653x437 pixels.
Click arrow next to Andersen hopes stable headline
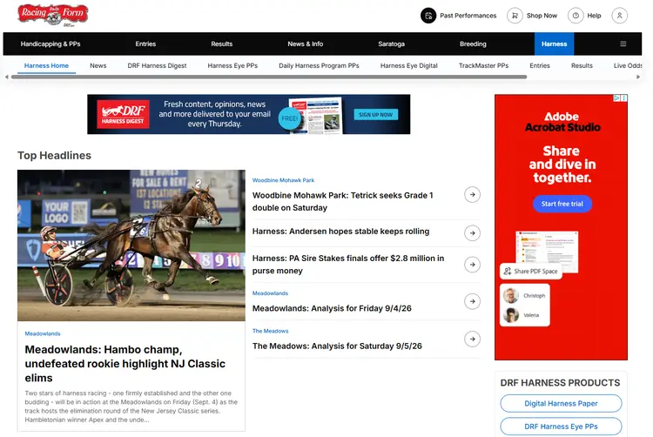click(472, 233)
